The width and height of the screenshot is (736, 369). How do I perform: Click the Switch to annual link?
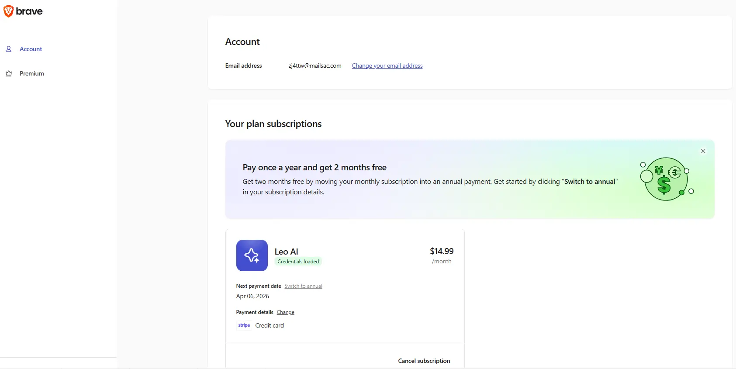tap(303, 286)
